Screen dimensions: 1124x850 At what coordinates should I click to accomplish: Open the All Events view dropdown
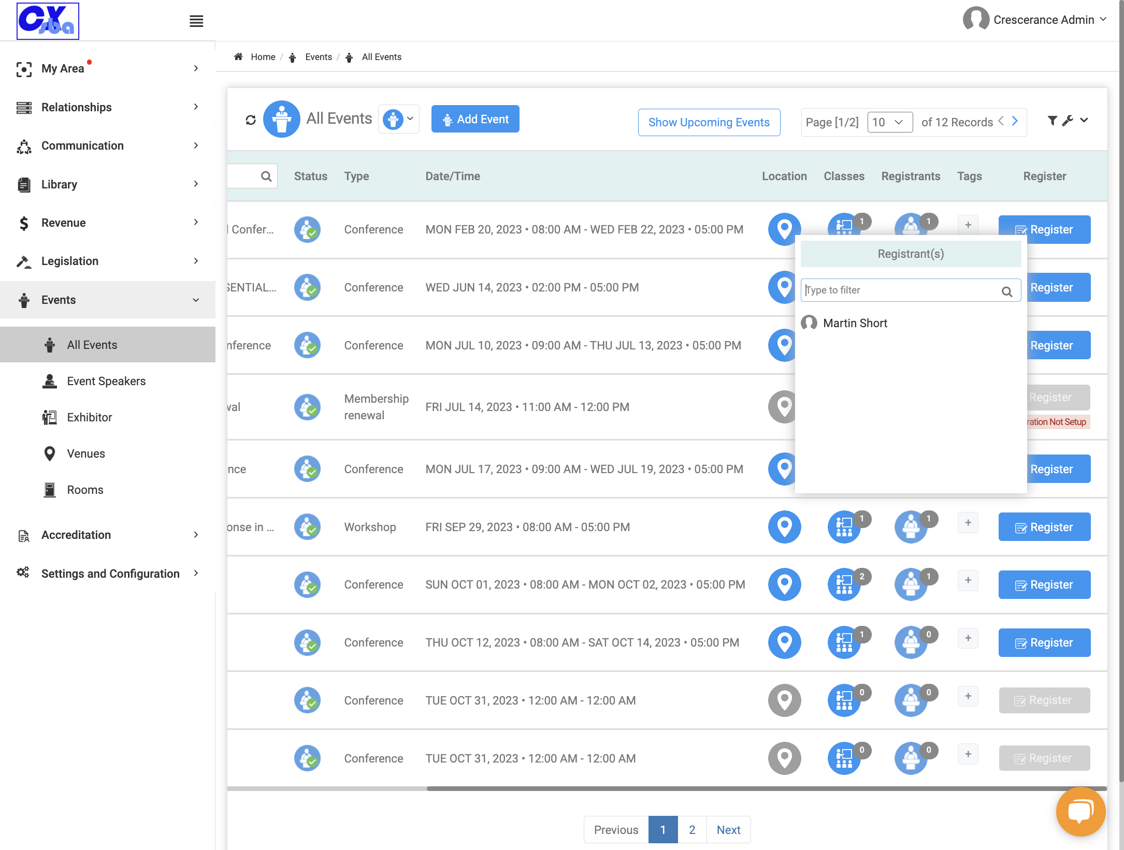coord(398,119)
